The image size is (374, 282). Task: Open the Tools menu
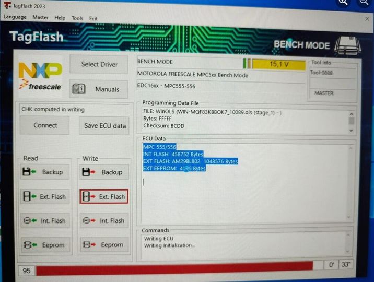pos(77,18)
